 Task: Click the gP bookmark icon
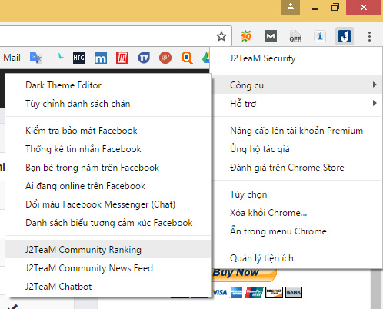pyautogui.click(x=165, y=58)
